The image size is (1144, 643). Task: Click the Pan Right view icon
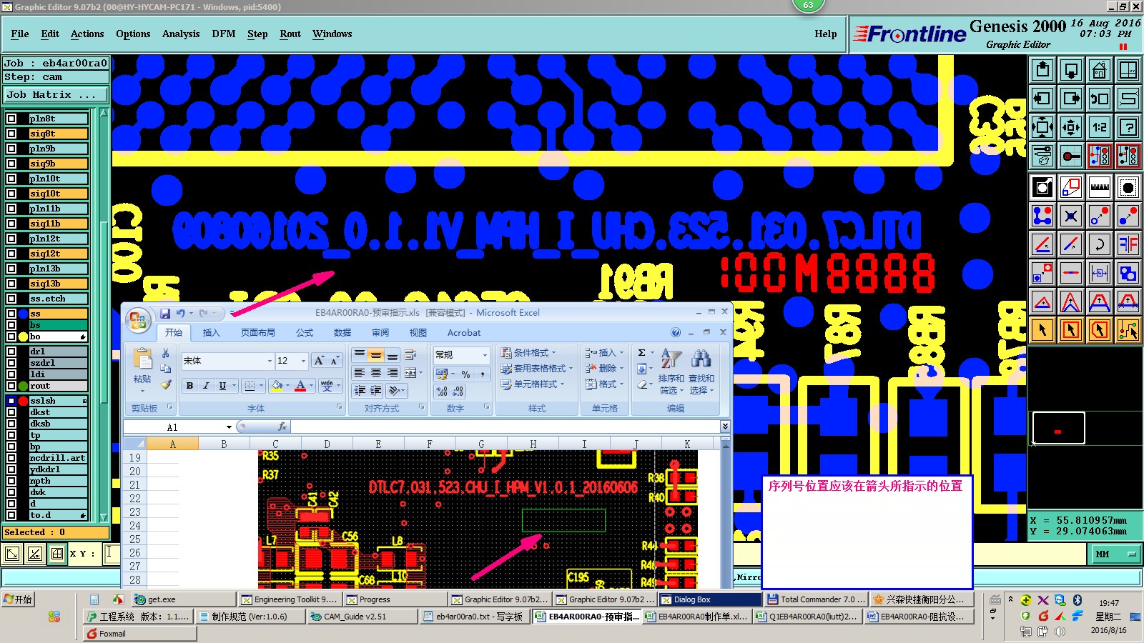point(1071,99)
